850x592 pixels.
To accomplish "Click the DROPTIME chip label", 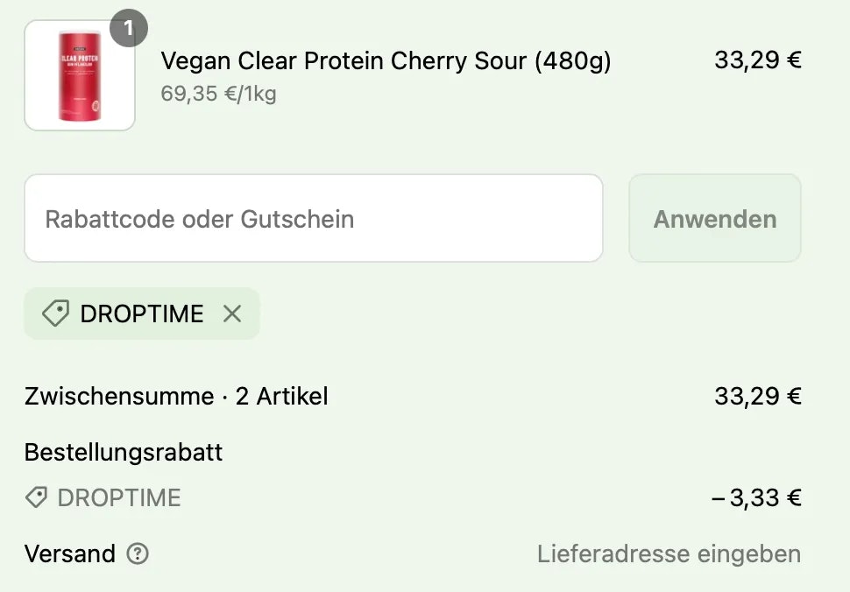I will (x=141, y=314).
